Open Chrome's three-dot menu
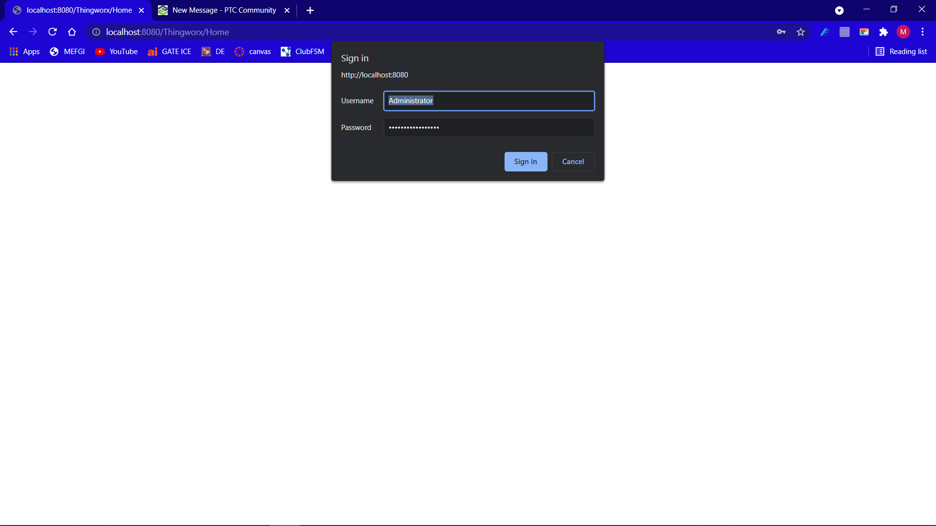This screenshot has width=936, height=526. click(923, 32)
